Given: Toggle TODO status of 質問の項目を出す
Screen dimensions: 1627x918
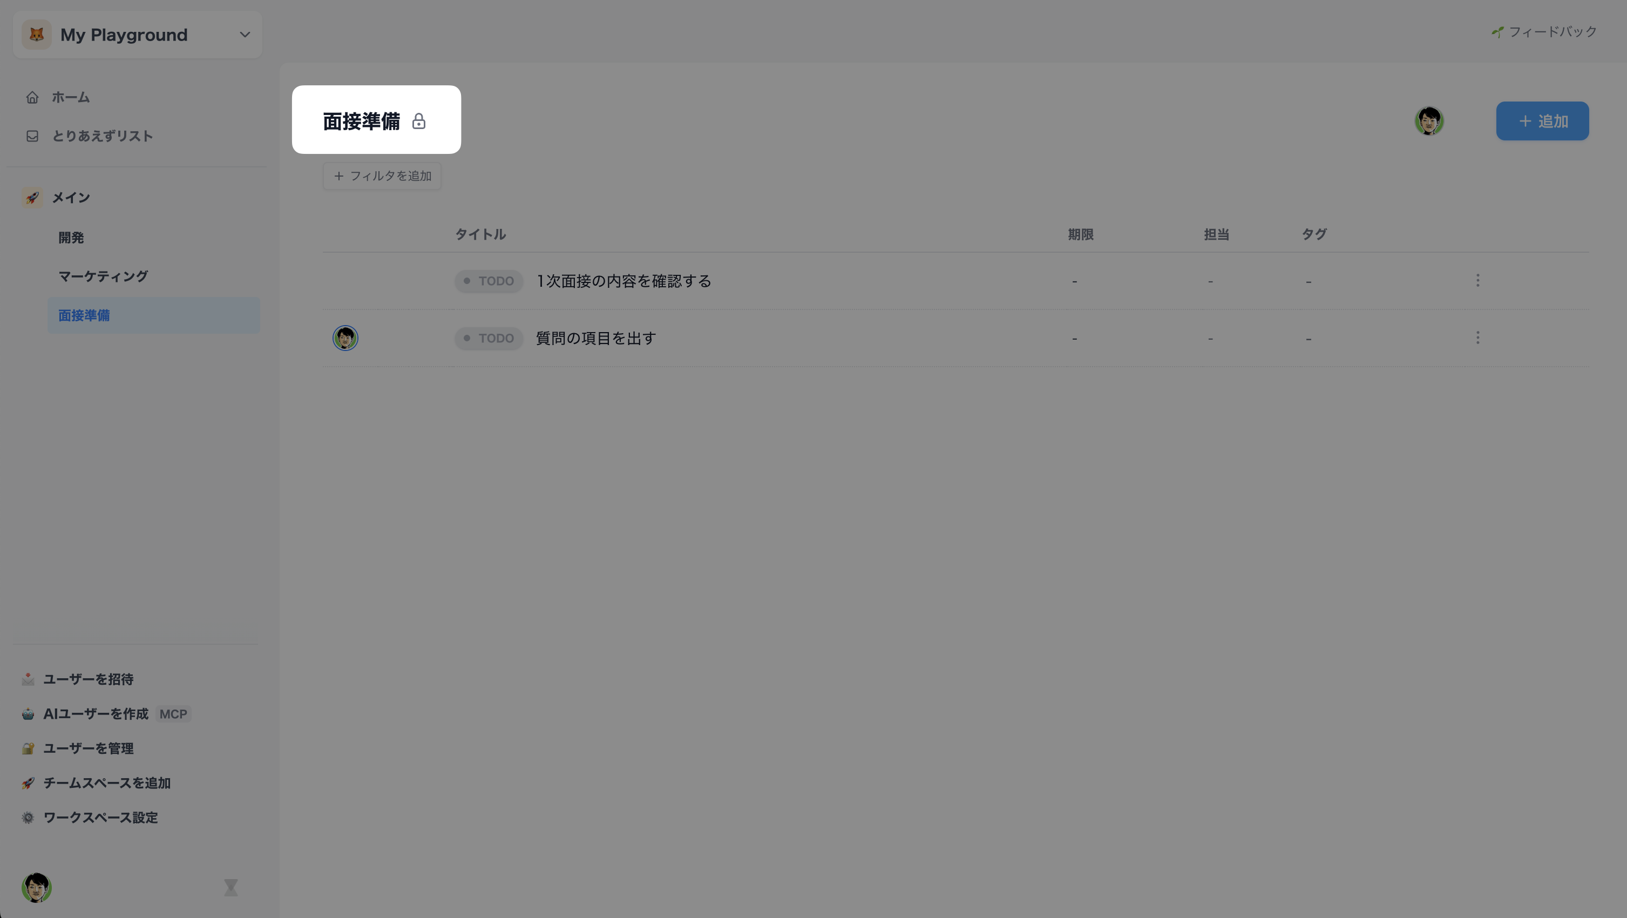Looking at the screenshot, I should 488,338.
